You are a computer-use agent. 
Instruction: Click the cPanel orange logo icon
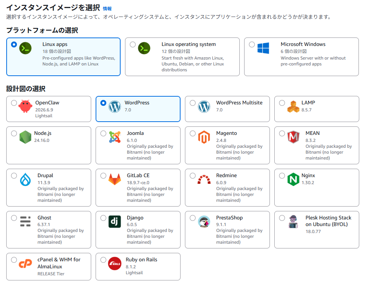(x=25, y=264)
